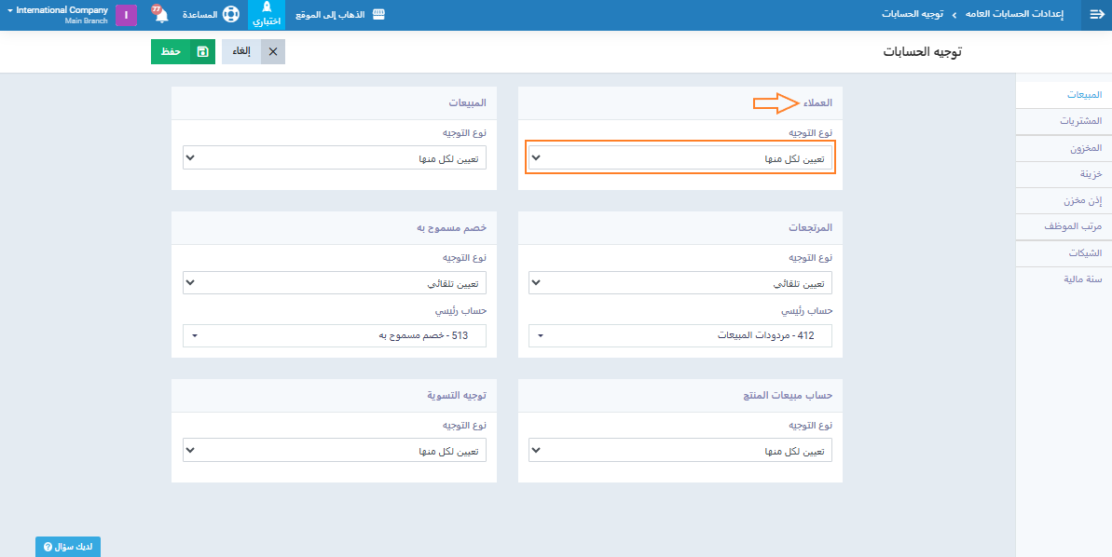Click the green save disk icon
Viewport: 1112px width, 557px height.
click(202, 52)
